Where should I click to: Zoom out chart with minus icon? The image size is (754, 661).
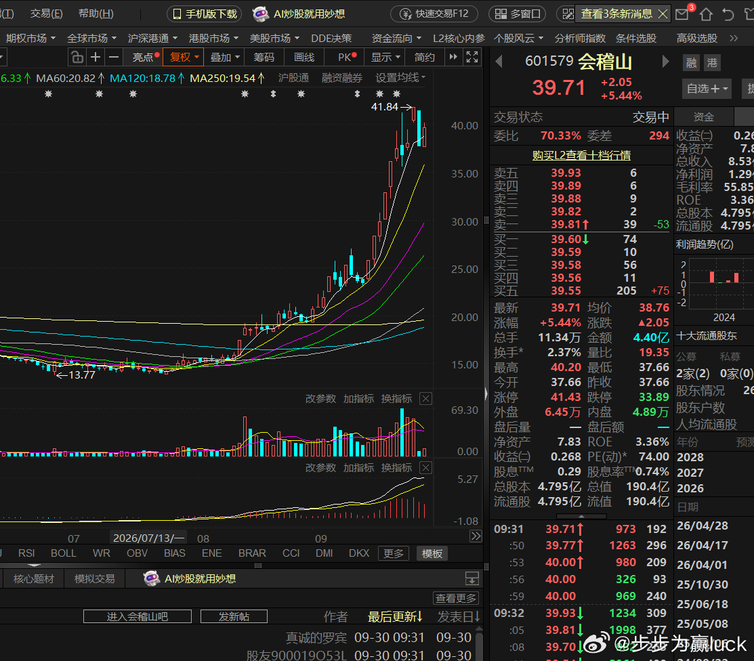pos(114,57)
